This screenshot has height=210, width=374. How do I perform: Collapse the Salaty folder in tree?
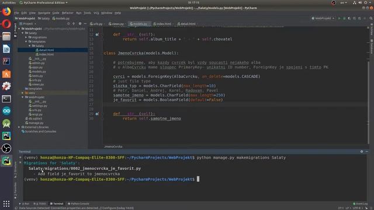pyautogui.click(x=23, y=33)
